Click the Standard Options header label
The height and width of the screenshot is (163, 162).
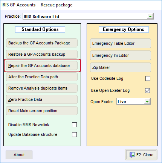pos(40,29)
